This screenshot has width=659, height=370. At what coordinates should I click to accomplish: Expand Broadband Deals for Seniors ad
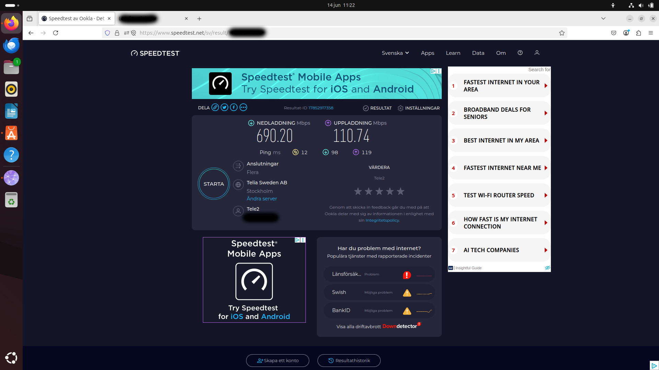pos(499,113)
